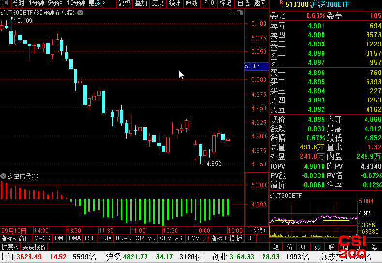Open the F10 company info

209,3
